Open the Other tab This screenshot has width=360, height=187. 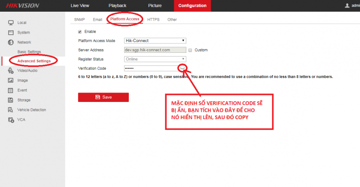click(172, 20)
